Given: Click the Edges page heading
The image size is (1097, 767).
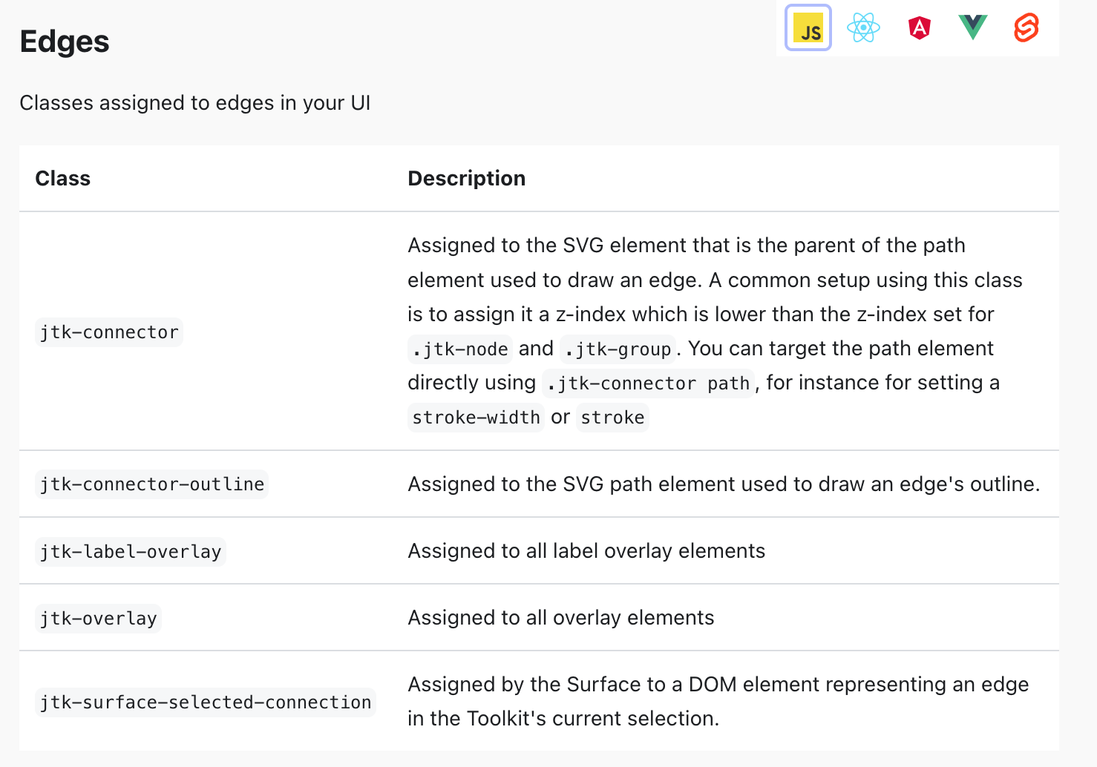Looking at the screenshot, I should 65,42.
